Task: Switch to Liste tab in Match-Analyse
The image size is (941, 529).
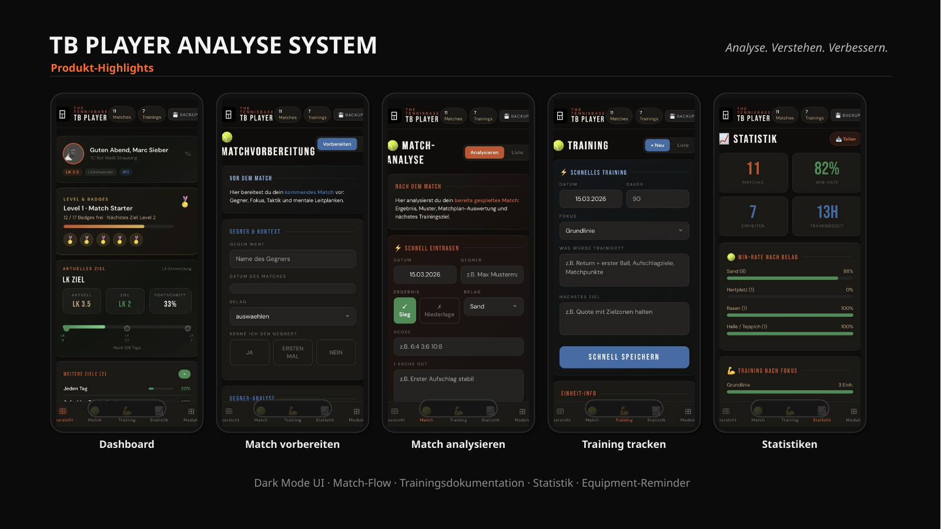Action: pos(517,153)
